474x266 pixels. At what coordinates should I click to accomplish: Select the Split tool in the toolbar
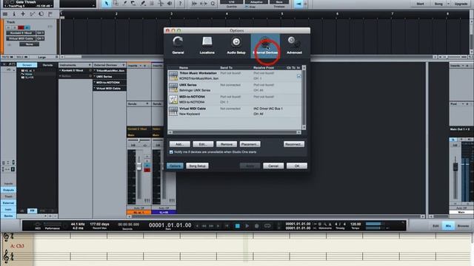point(125,4)
